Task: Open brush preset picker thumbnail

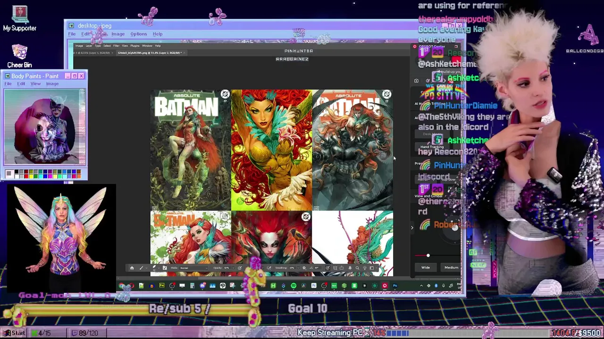Action: coord(154,267)
